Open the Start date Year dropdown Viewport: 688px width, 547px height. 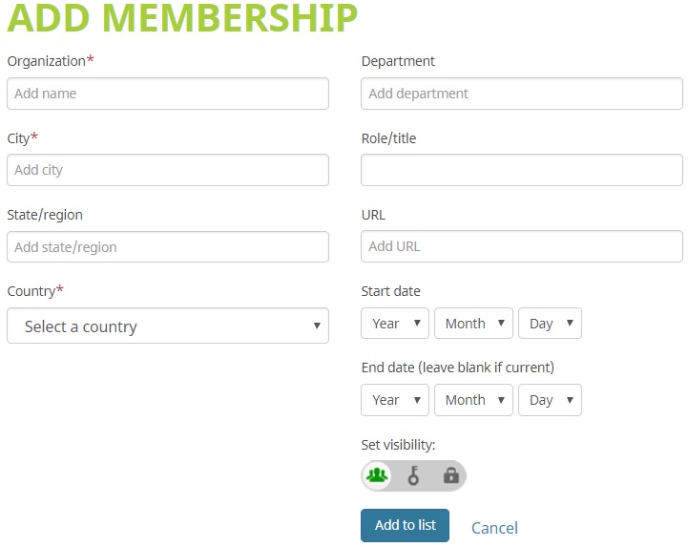coord(395,323)
